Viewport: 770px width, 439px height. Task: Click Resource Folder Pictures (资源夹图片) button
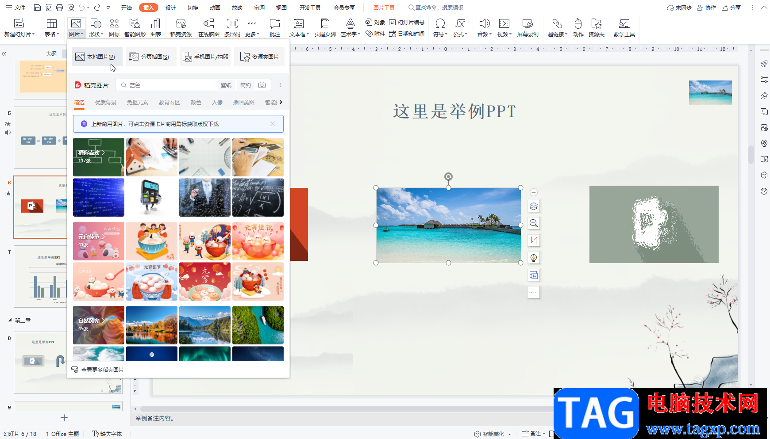pyautogui.click(x=259, y=57)
